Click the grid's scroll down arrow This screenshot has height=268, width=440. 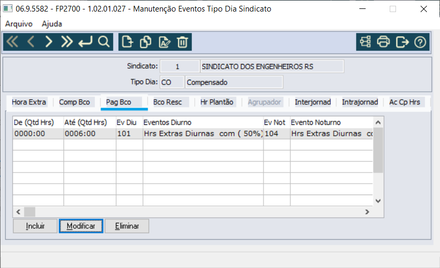[x=378, y=201]
